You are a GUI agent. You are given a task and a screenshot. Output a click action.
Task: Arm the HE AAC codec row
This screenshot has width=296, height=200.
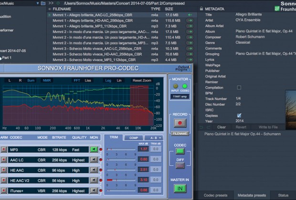coord(4,170)
